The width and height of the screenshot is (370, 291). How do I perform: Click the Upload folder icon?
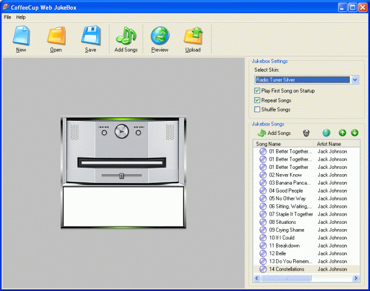tap(193, 35)
